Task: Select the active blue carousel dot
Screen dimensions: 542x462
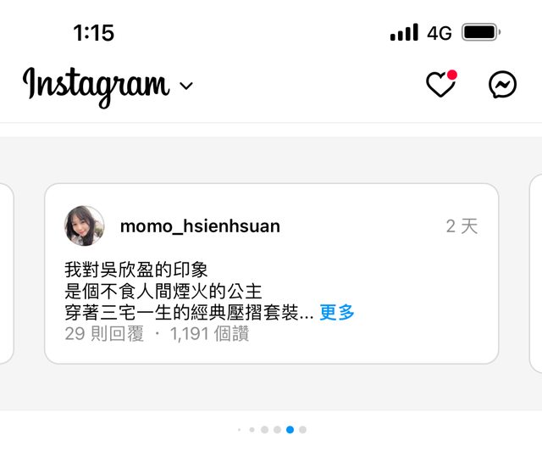Action: point(290,430)
